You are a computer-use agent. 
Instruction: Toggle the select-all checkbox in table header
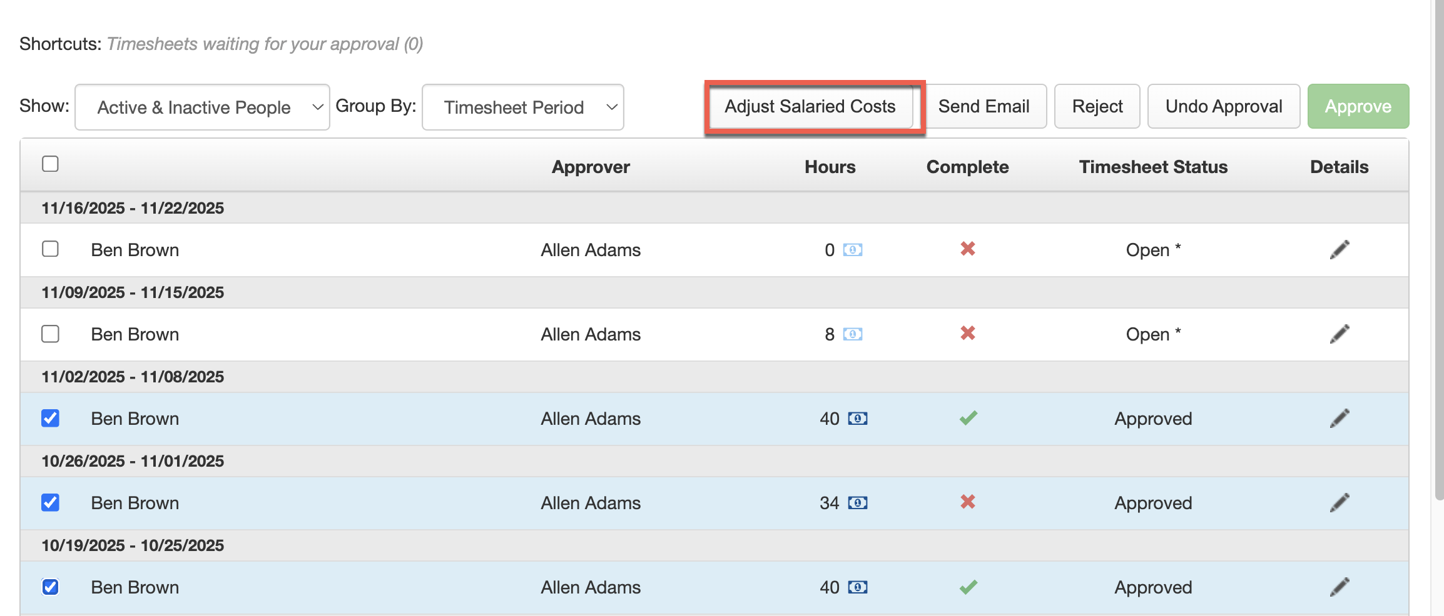tap(50, 164)
